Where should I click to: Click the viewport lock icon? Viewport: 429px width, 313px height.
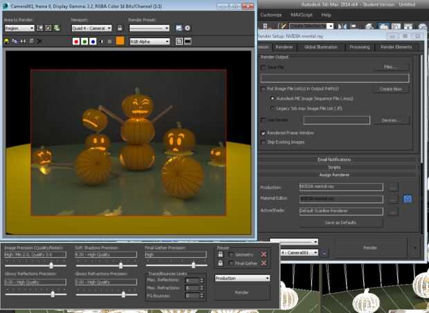(x=120, y=28)
